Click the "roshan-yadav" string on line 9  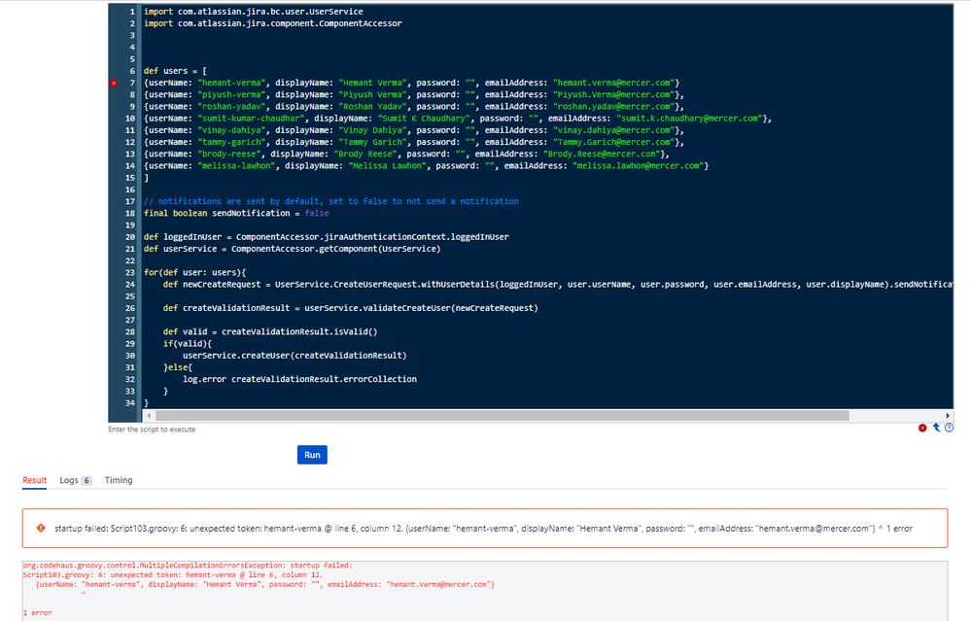[231, 107]
